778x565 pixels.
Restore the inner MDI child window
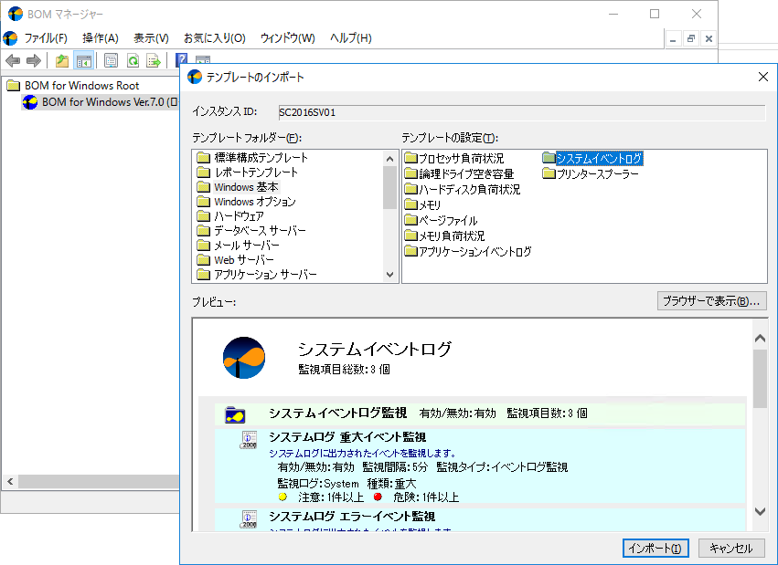[x=691, y=38]
